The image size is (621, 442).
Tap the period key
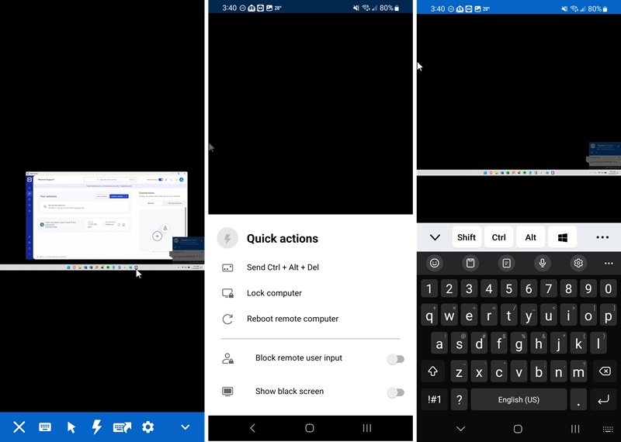[x=578, y=399]
